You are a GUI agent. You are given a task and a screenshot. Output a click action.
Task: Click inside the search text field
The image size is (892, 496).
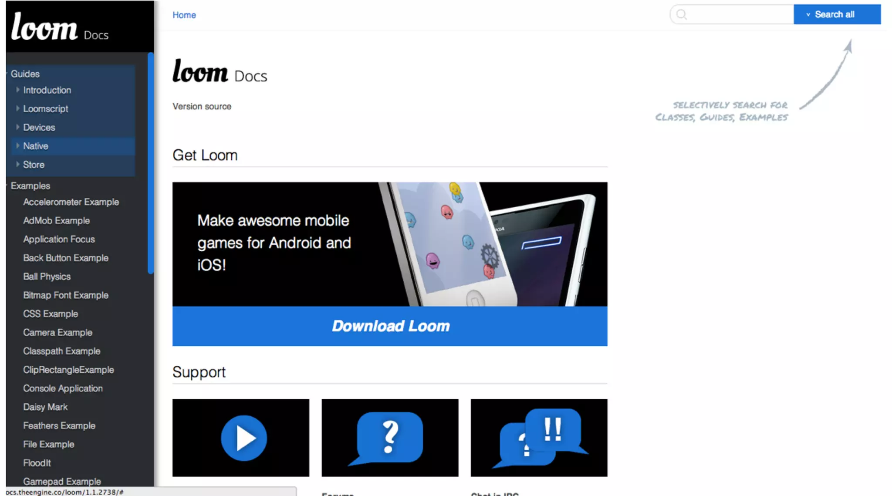(x=740, y=15)
